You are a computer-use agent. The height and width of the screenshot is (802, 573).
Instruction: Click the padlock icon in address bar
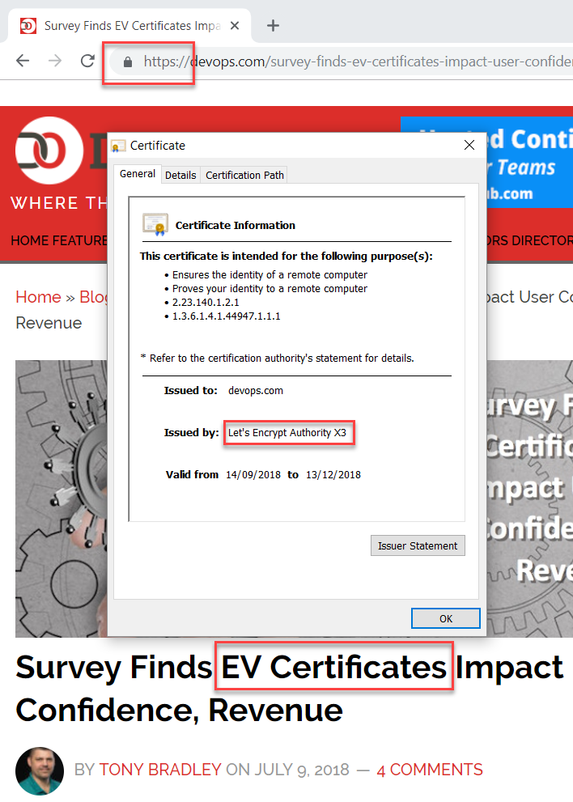[128, 62]
